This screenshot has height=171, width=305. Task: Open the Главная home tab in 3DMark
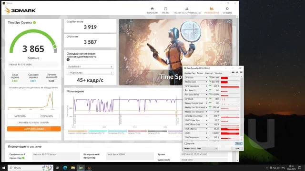click(x=152, y=10)
